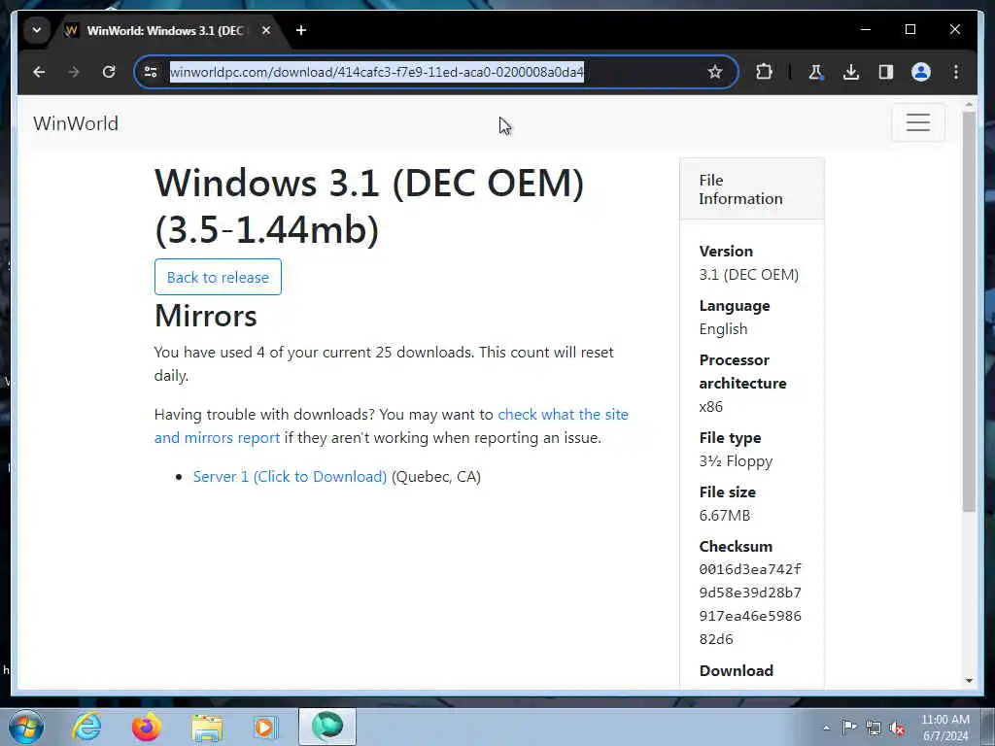Viewport: 995px width, 746px height.
Task: Click the WinWorld site logo text
Action: click(76, 123)
